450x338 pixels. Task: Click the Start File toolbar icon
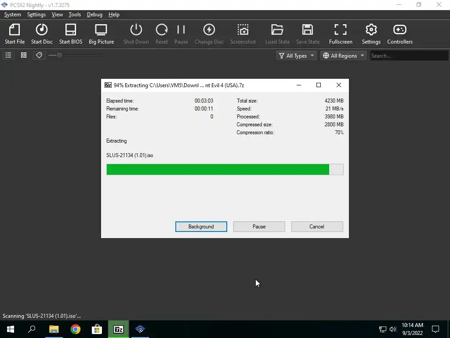(15, 34)
